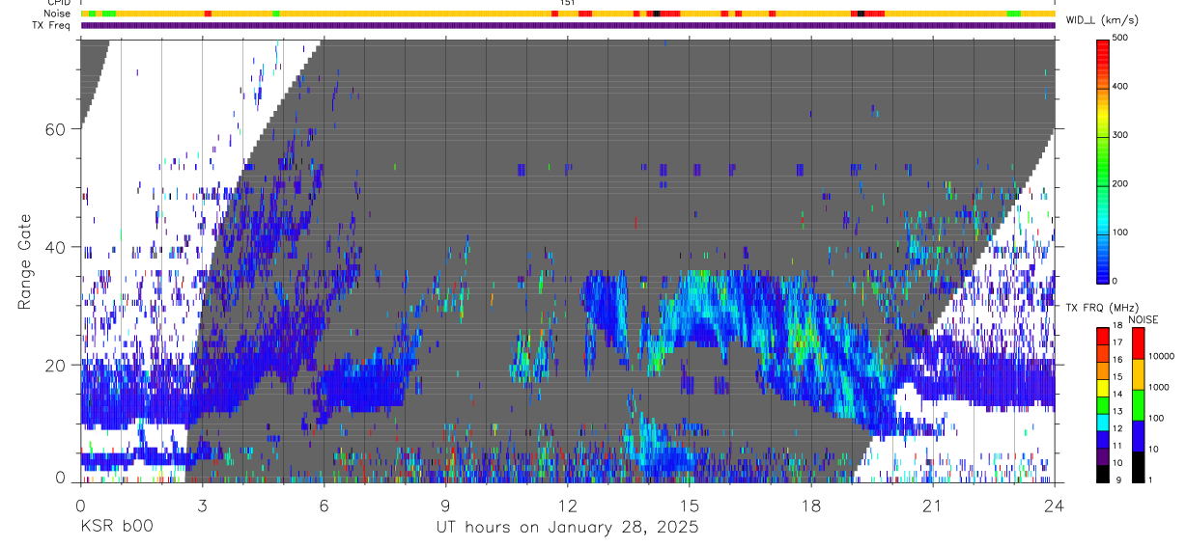Click the 24 tick on UT hours axis
Screen dimensions: 1186x547
1054,506
